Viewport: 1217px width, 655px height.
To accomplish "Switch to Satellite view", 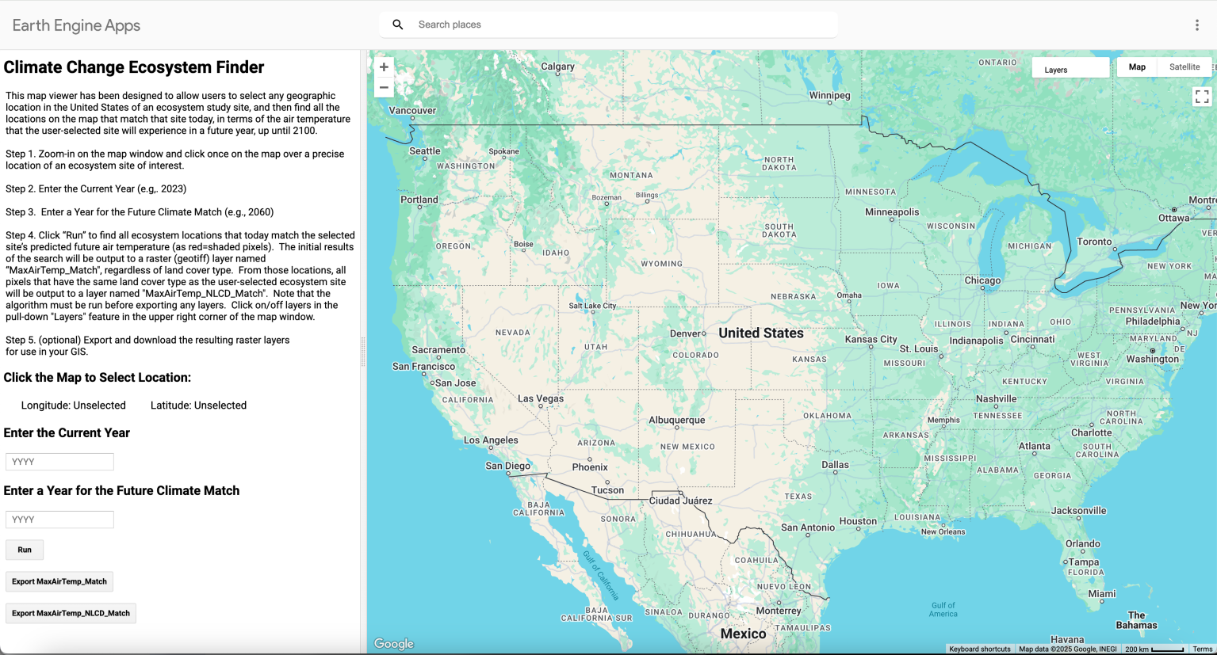I will 1184,67.
